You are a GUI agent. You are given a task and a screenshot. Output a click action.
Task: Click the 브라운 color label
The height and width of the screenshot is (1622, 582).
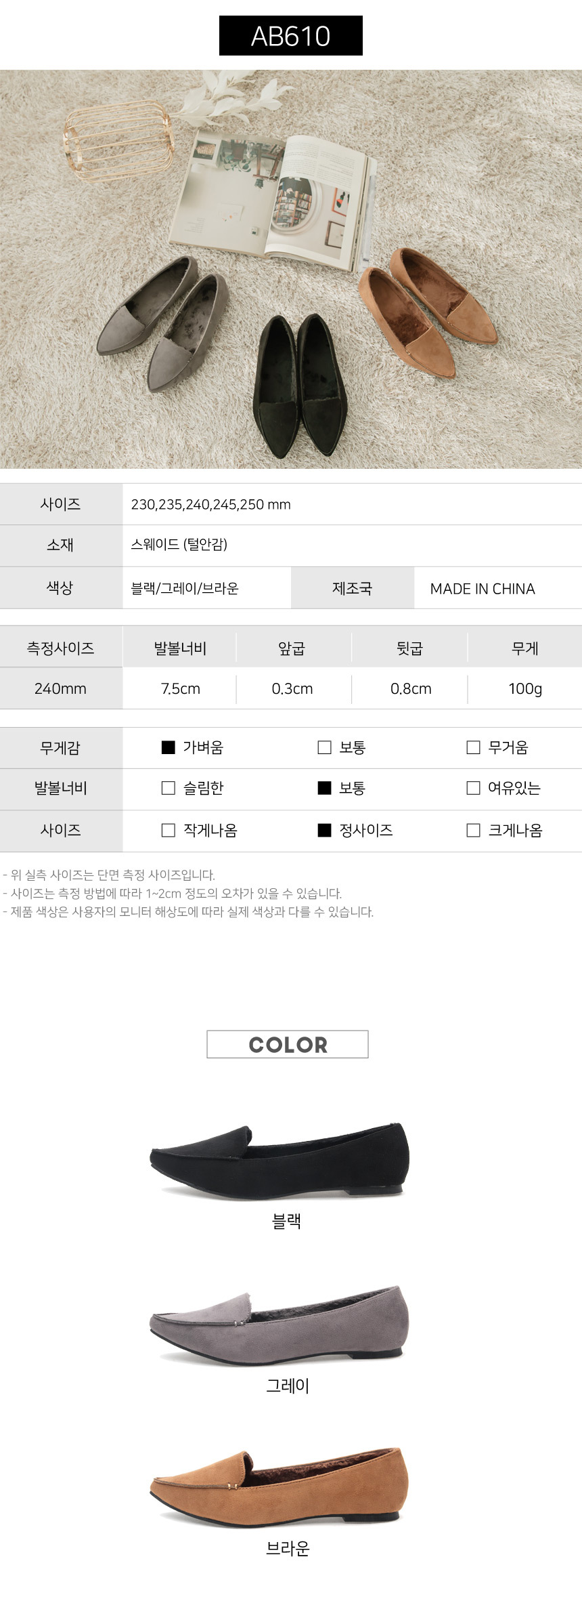coord(288,1548)
